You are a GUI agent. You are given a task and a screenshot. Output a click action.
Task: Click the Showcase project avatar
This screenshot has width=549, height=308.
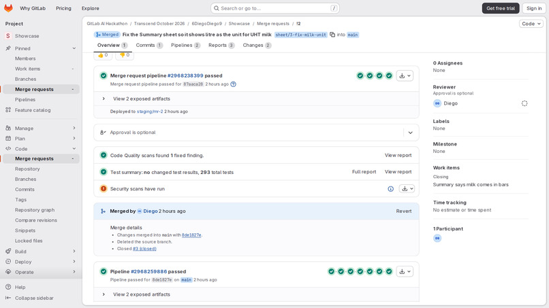(x=8, y=36)
